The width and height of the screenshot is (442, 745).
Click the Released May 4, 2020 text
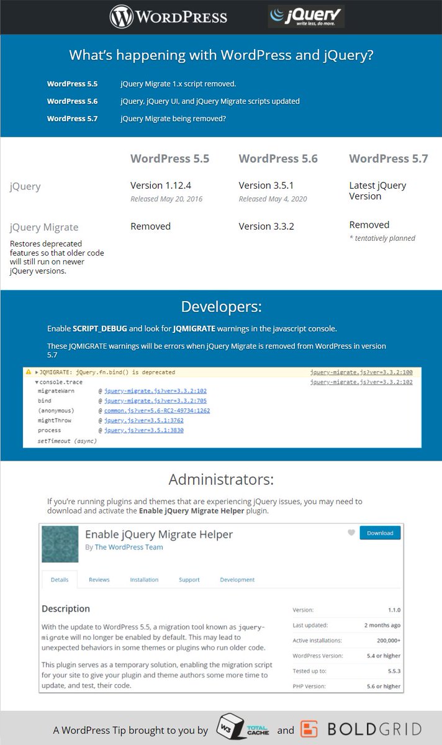pyautogui.click(x=273, y=199)
